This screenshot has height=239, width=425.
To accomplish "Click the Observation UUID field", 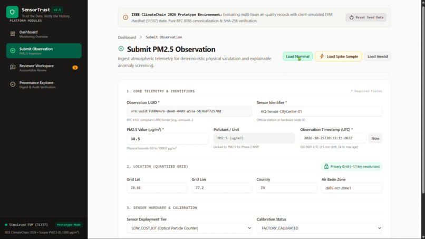I will (x=189, y=111).
